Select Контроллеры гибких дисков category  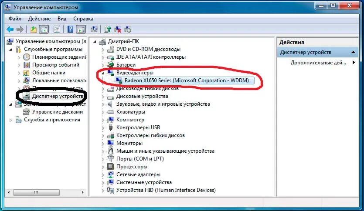(x=150, y=135)
